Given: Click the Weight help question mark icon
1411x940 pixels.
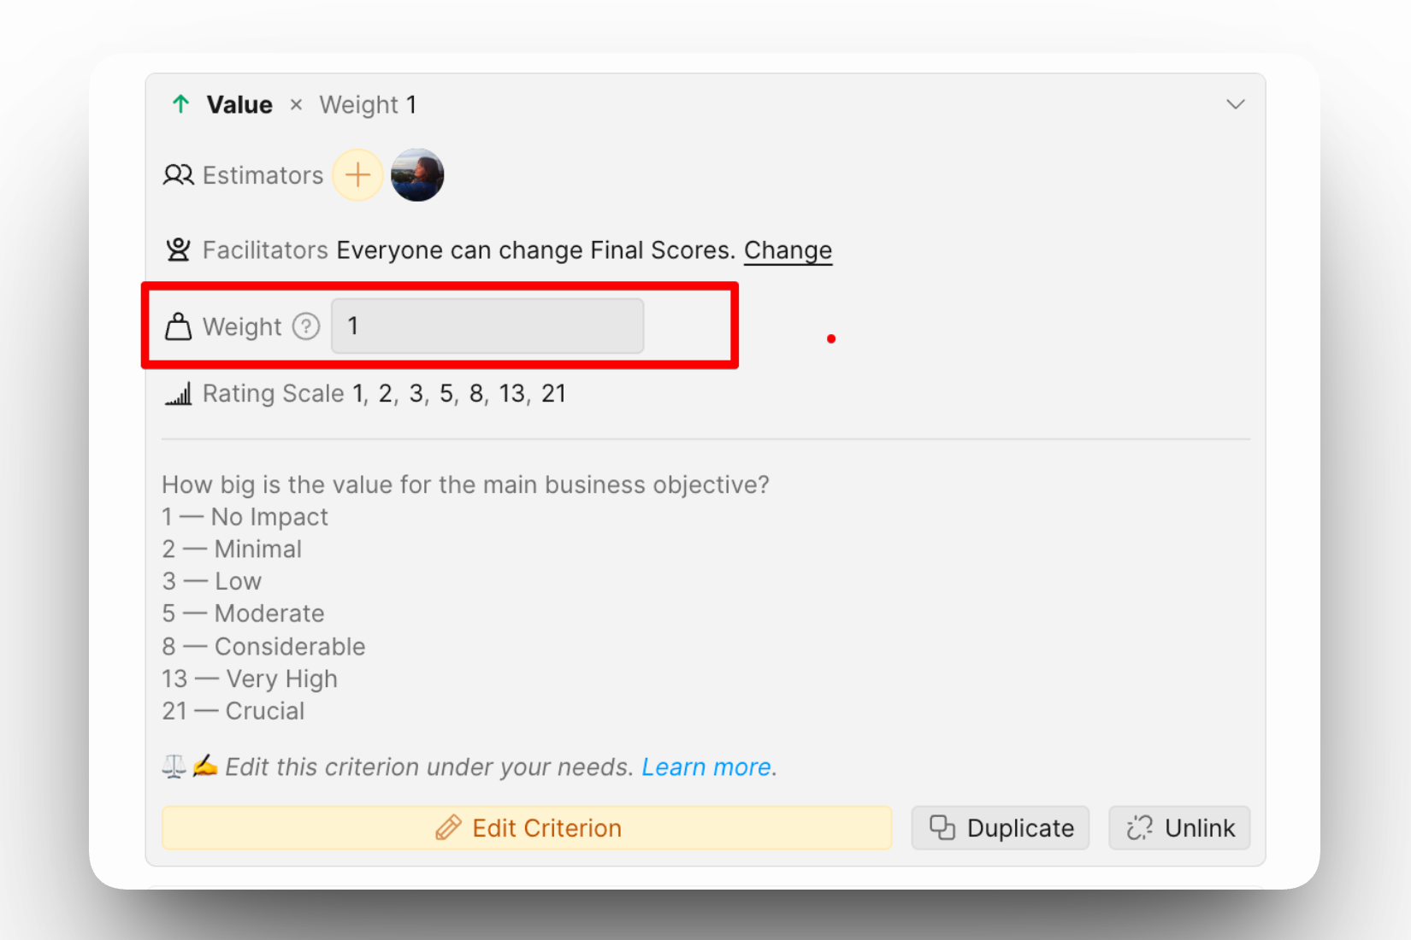Looking at the screenshot, I should click(306, 326).
